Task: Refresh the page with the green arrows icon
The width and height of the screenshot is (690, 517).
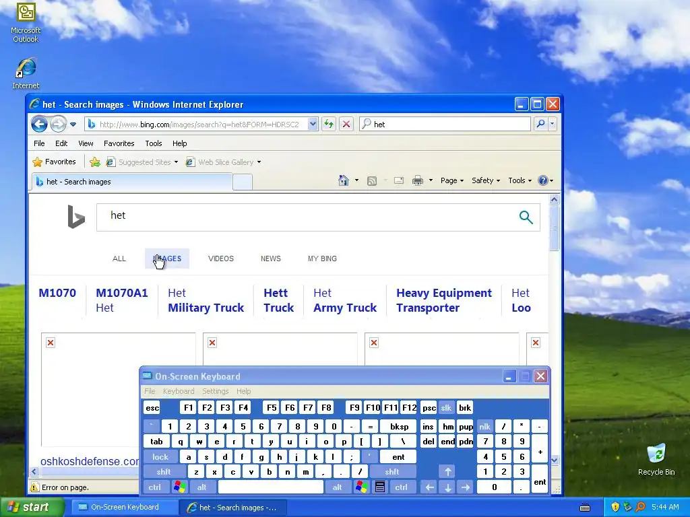Action: (x=329, y=125)
